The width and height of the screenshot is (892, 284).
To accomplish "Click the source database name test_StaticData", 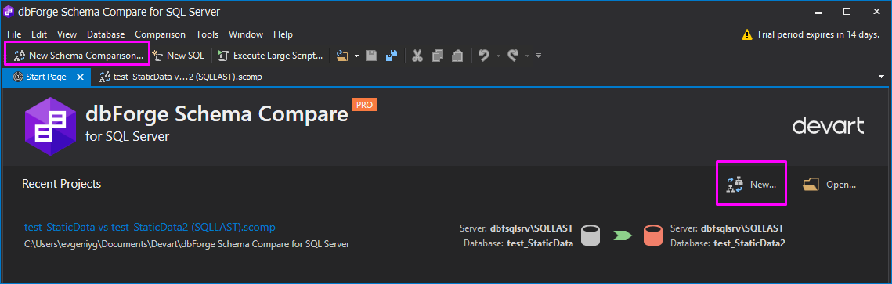I will click(x=540, y=243).
